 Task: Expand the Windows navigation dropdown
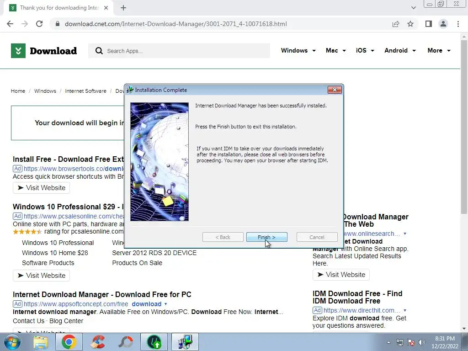[x=298, y=50]
